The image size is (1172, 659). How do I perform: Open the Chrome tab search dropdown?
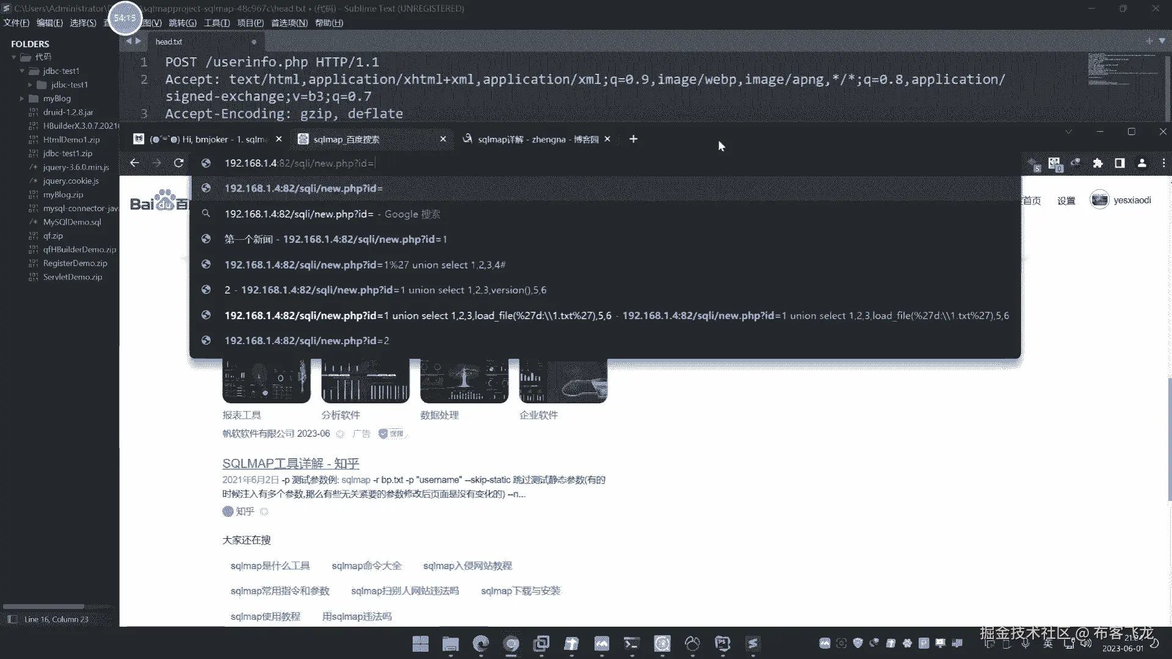1068,132
